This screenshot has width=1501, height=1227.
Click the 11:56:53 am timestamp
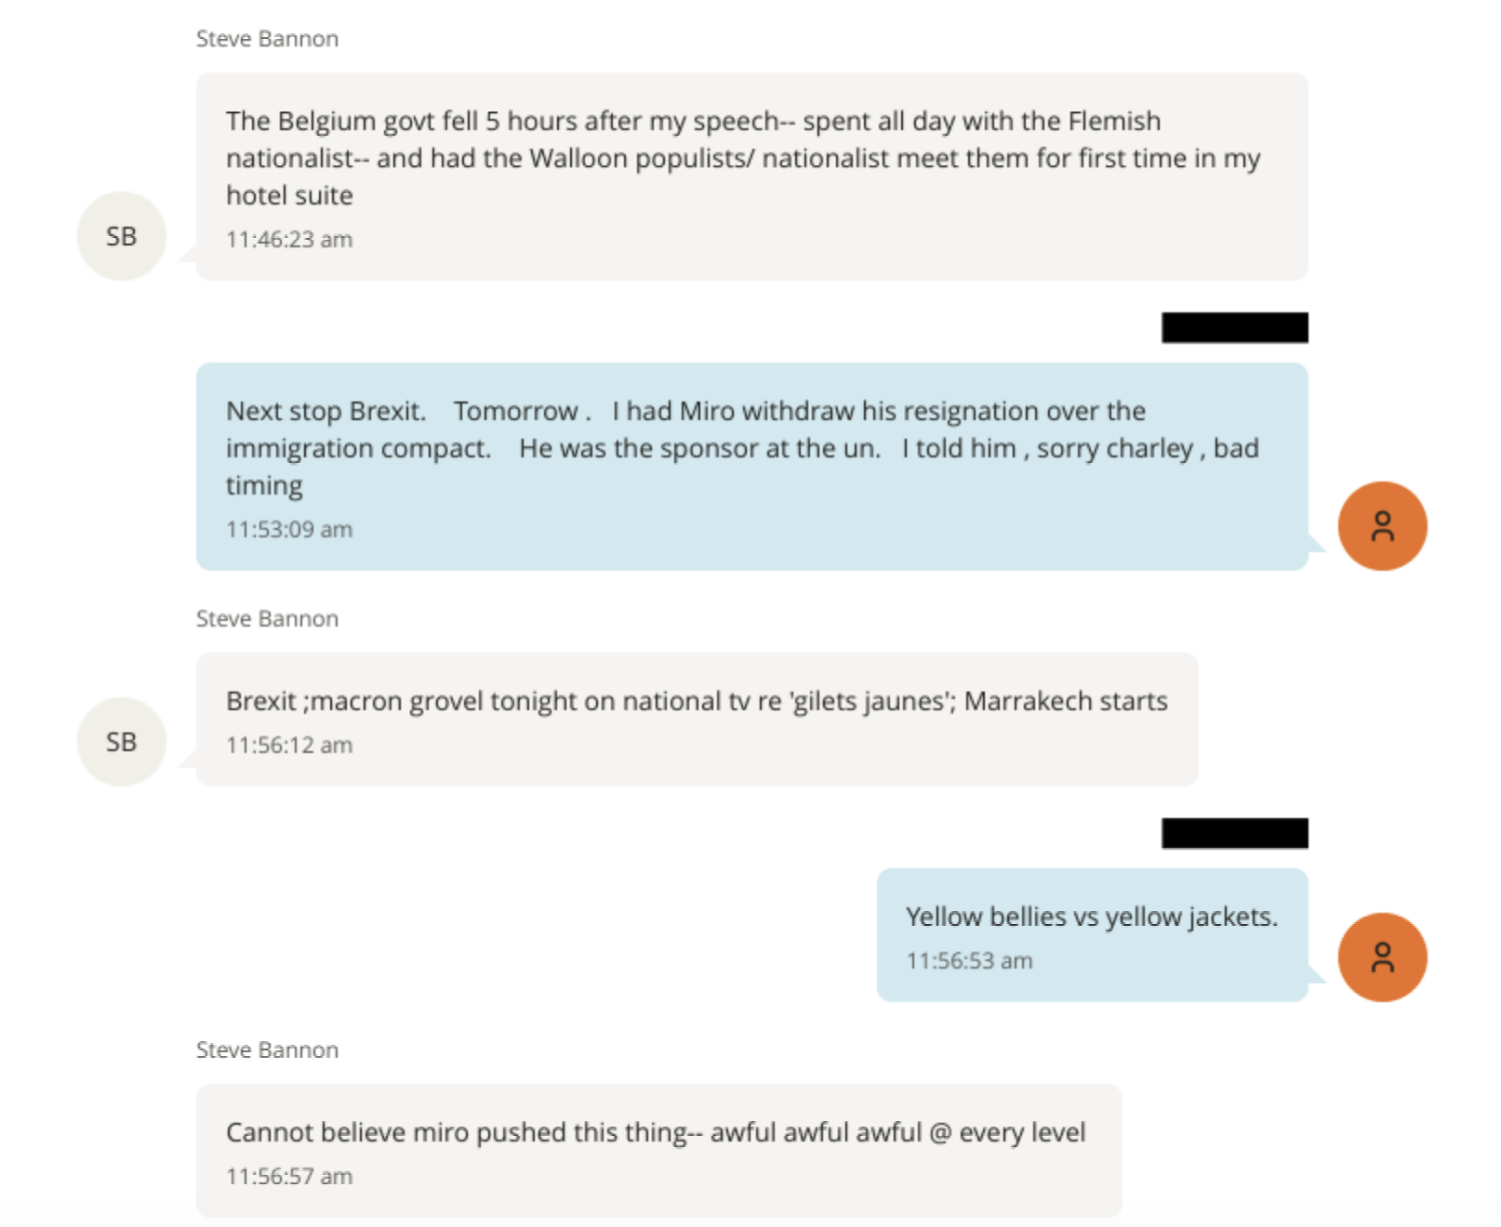click(969, 961)
